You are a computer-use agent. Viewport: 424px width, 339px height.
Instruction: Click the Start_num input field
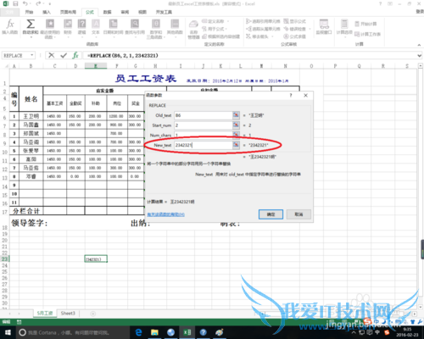(x=203, y=125)
